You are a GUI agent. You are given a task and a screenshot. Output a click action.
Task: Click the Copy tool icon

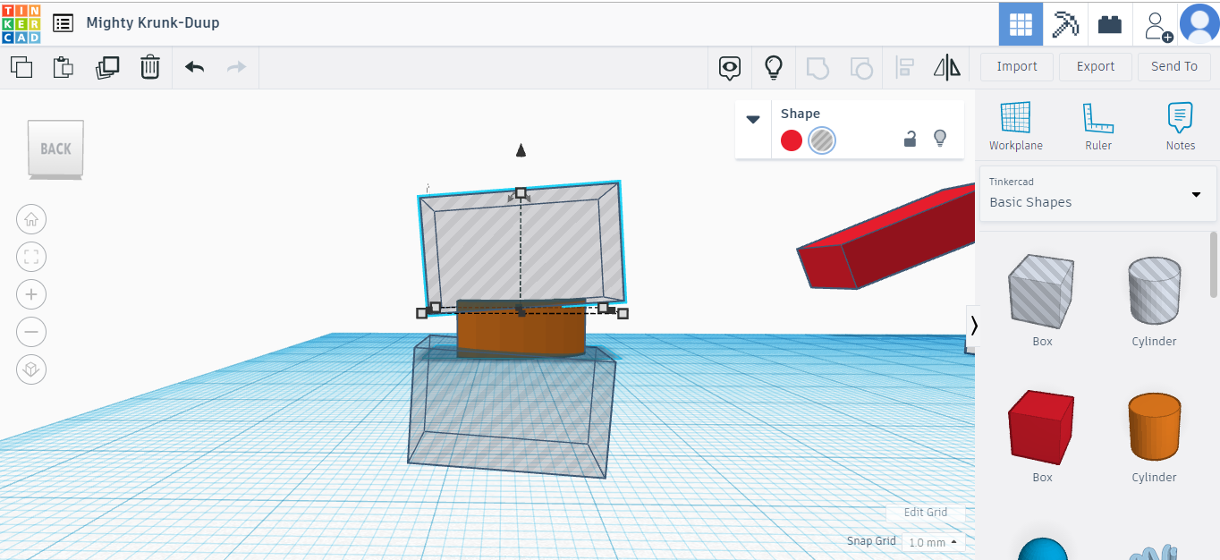point(21,67)
